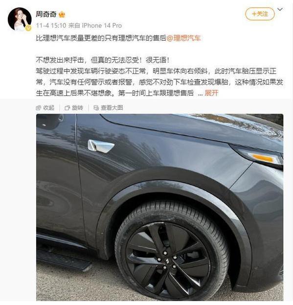Rotate the image using 旋转 label
Image resolution: width=293 pixels, height=305 pixels.
[77, 108]
